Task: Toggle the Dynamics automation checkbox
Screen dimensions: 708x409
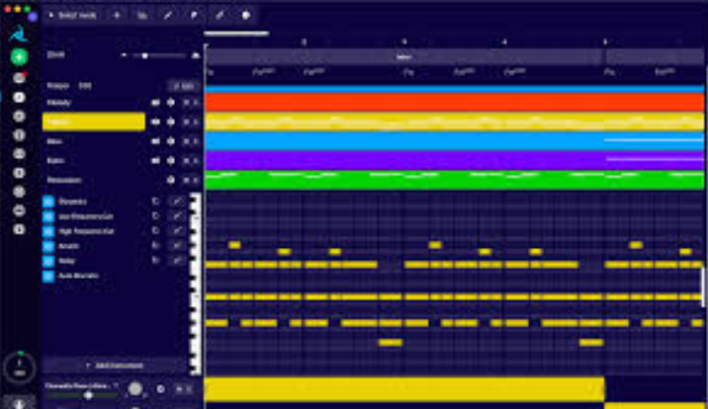Action: (48, 202)
